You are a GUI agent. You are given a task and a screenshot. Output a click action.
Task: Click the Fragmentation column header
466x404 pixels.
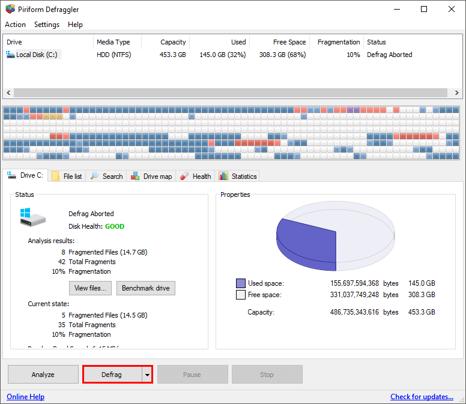(337, 42)
